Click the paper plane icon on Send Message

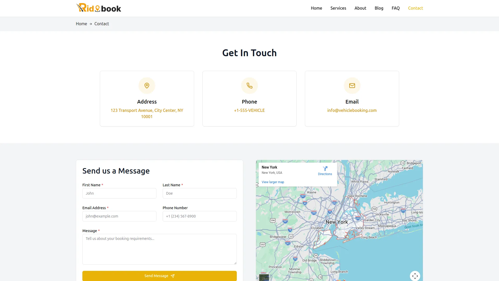point(173,276)
